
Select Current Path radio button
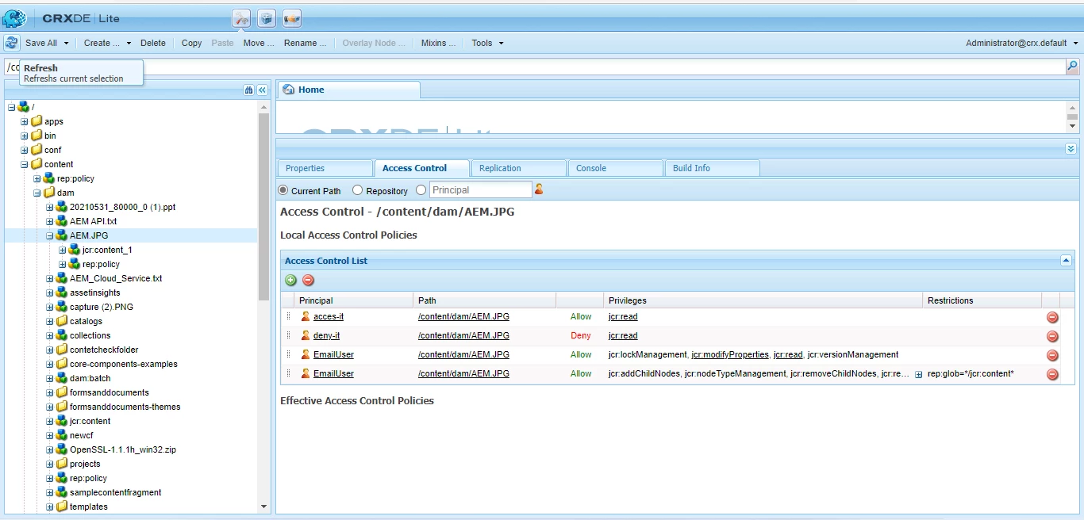tap(283, 190)
